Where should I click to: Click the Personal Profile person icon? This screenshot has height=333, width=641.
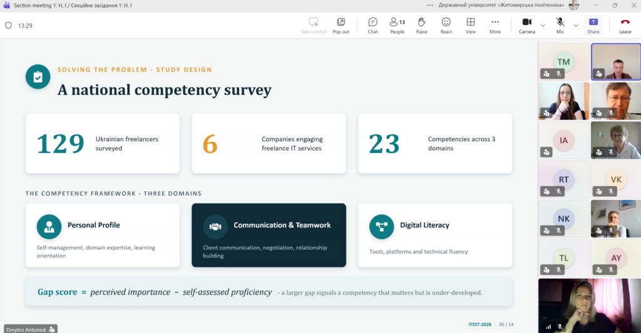click(49, 227)
